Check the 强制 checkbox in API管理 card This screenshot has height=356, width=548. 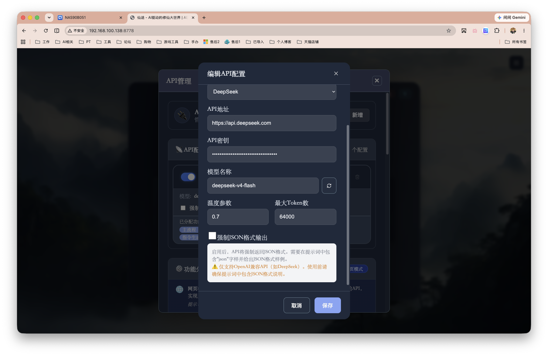(x=183, y=208)
